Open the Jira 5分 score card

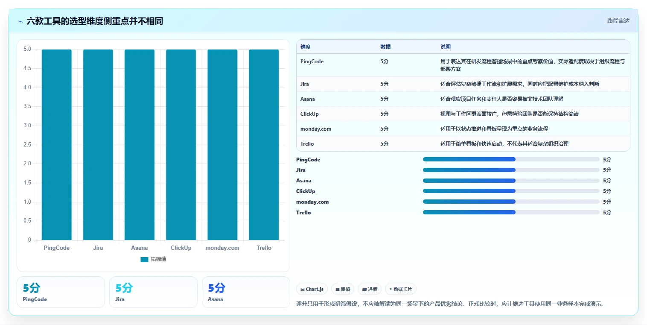point(153,292)
